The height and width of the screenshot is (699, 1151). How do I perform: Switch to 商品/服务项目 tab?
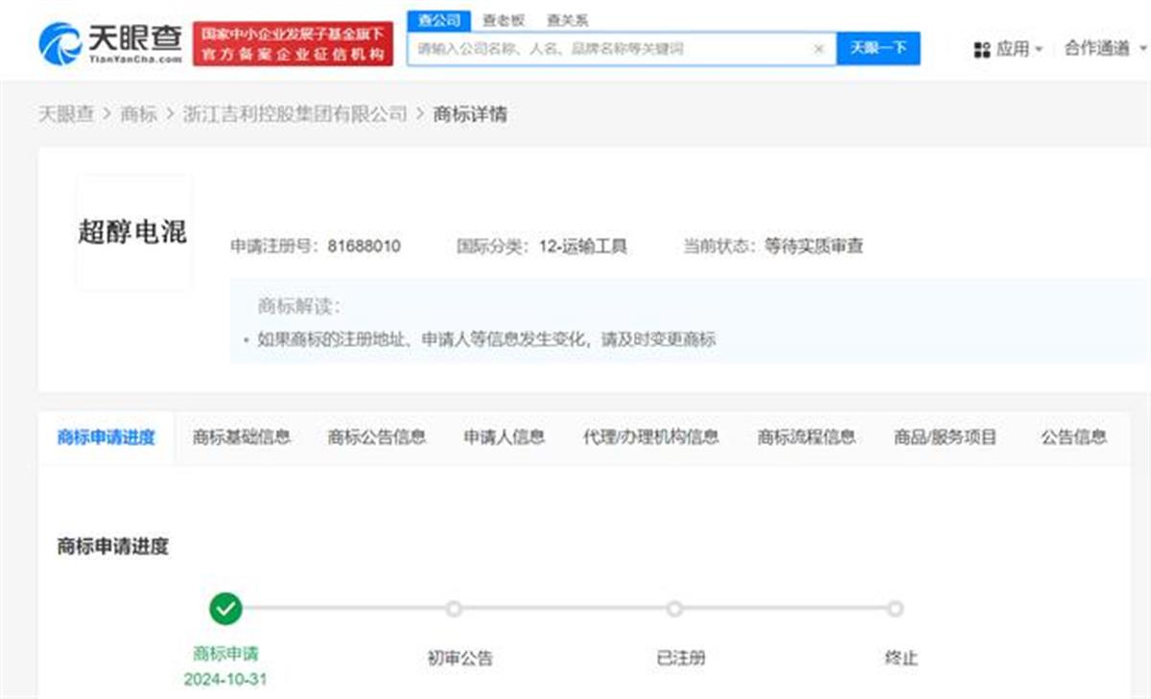[946, 437]
